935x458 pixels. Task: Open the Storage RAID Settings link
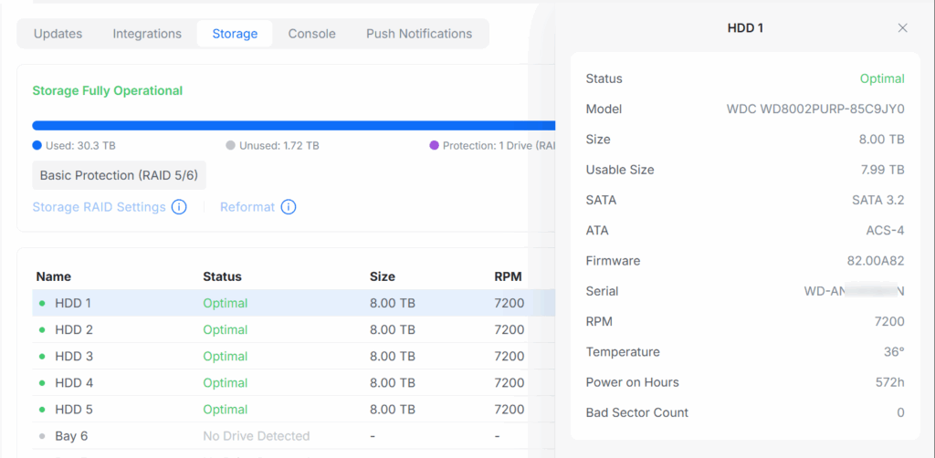99,207
